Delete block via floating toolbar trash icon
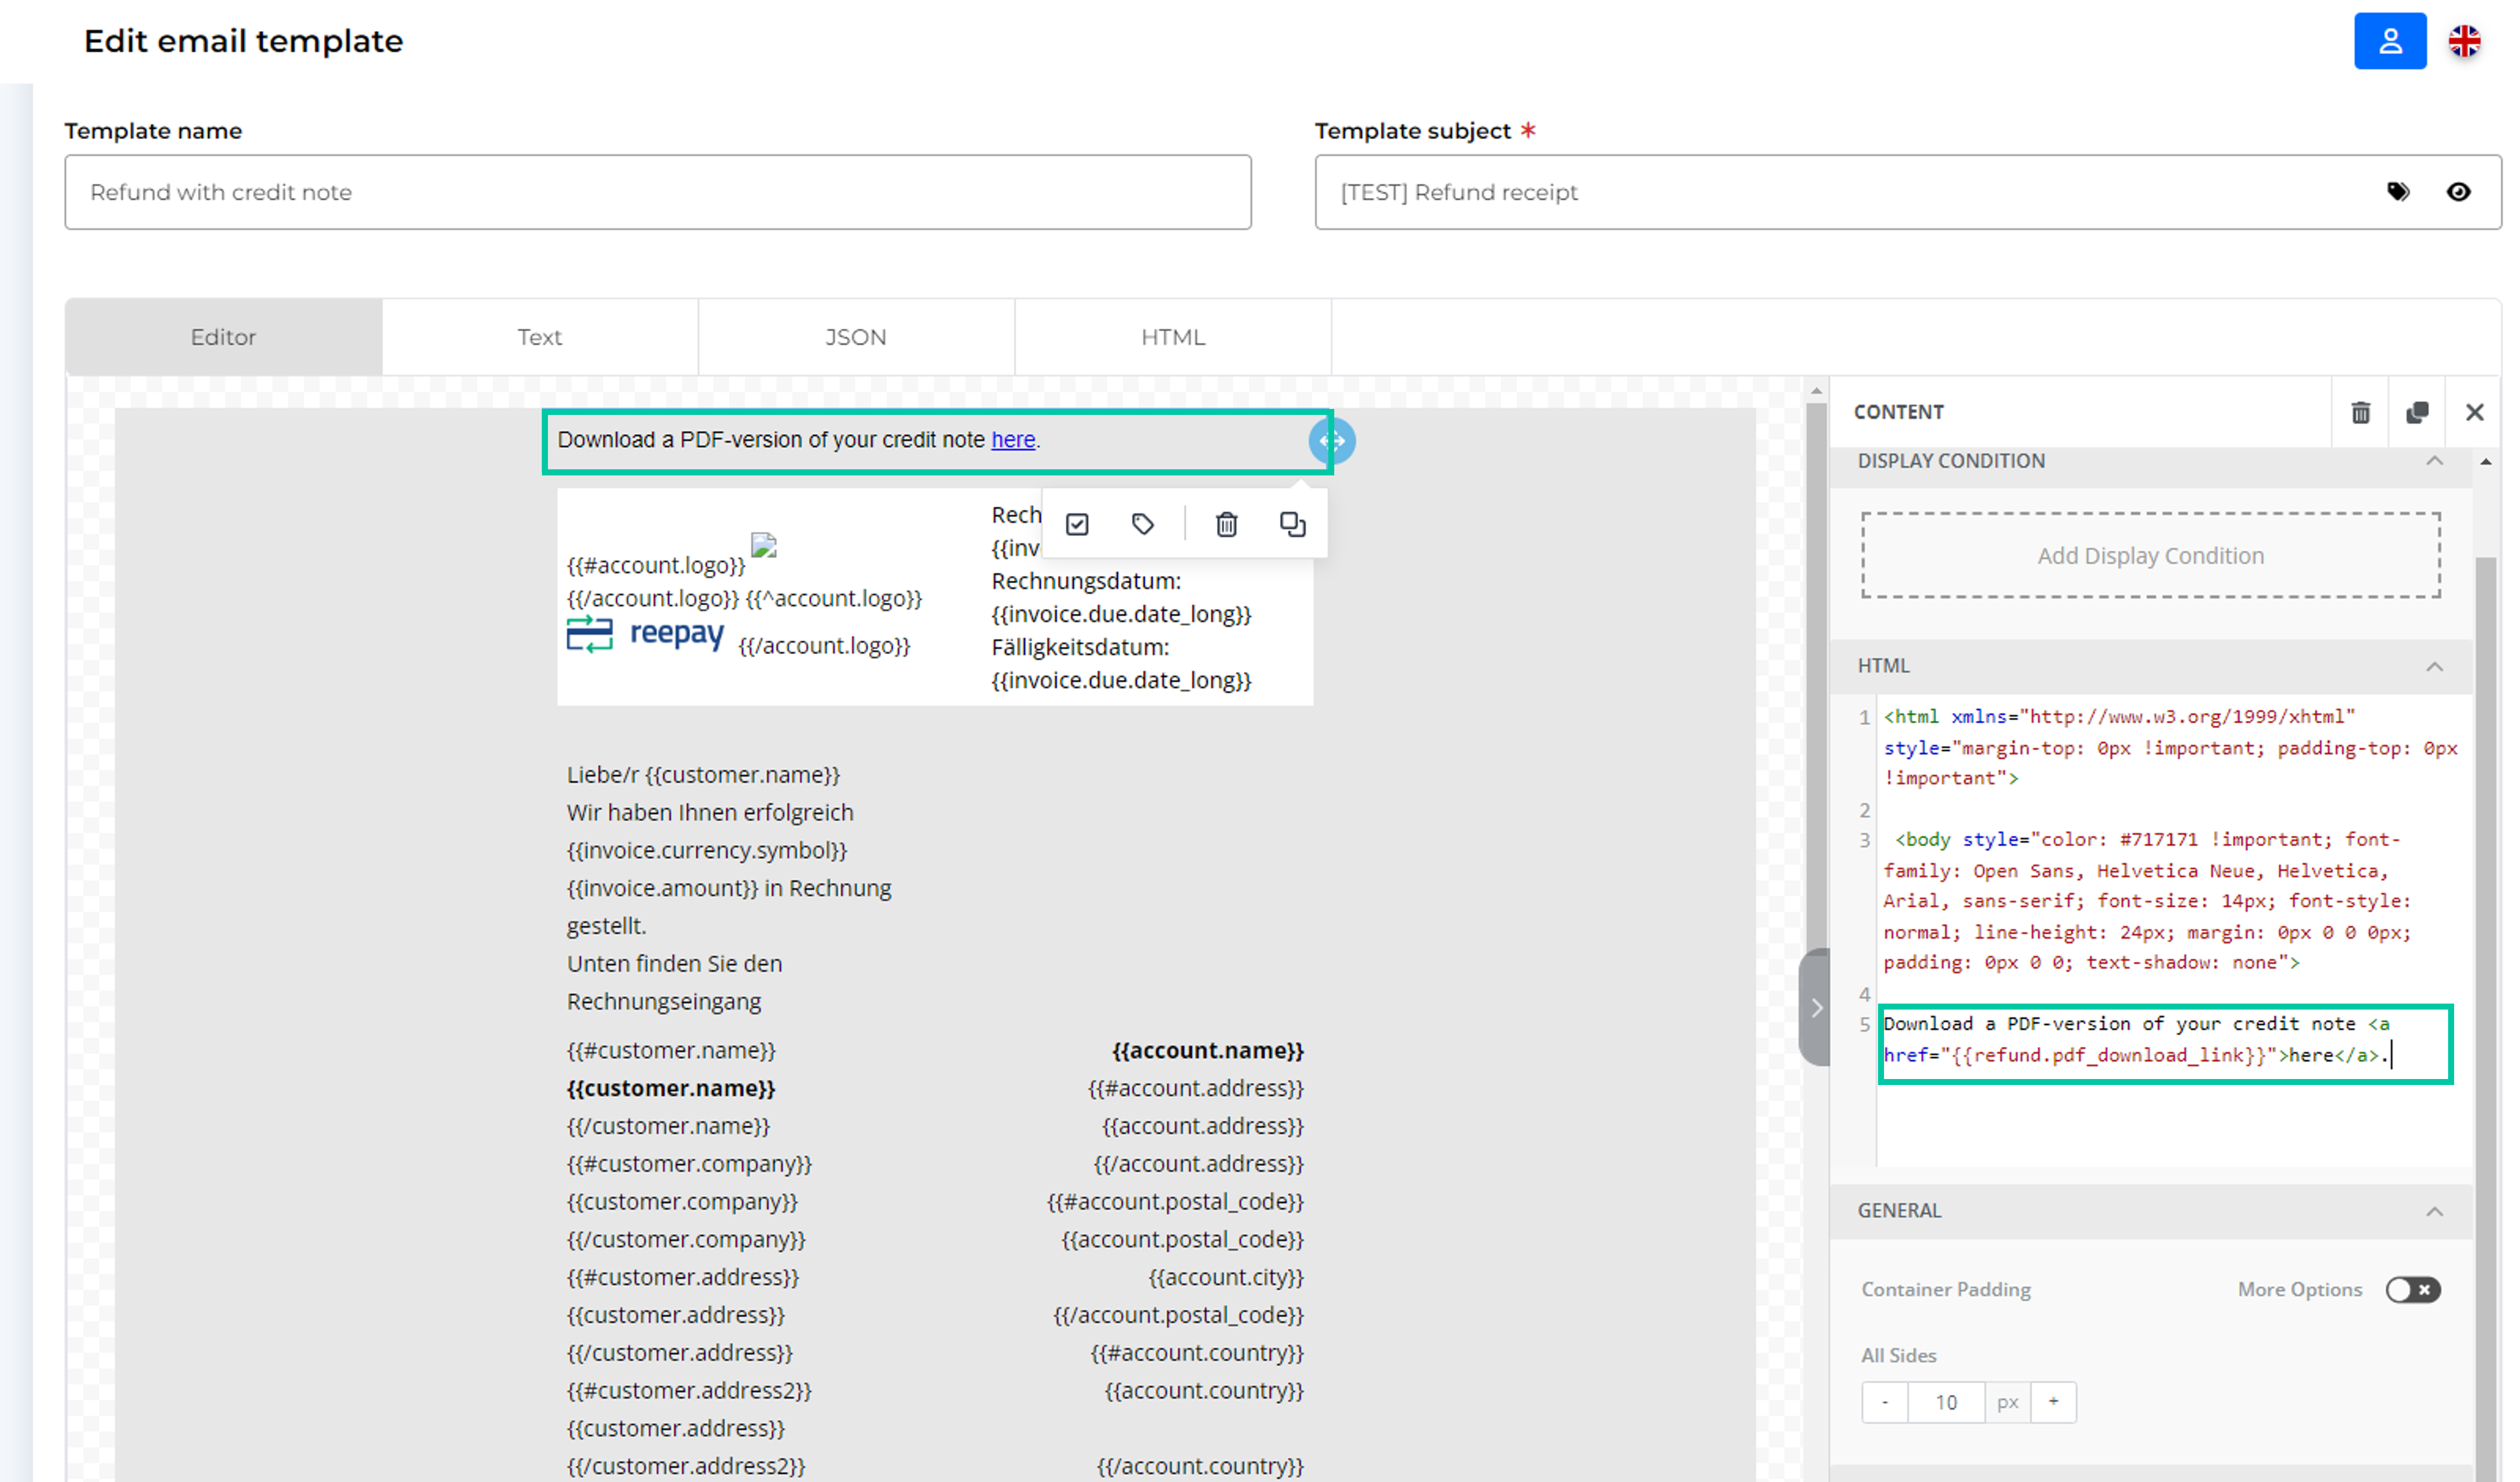The height and width of the screenshot is (1482, 2520). [x=1226, y=524]
